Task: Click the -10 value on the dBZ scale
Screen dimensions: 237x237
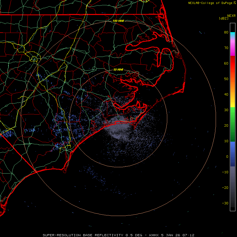Action: (225, 172)
